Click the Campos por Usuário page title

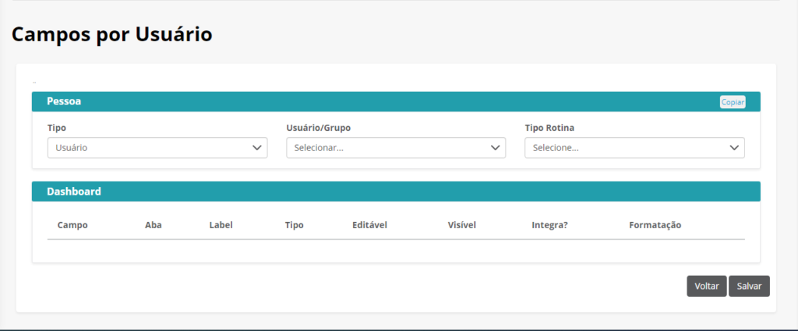pos(112,34)
